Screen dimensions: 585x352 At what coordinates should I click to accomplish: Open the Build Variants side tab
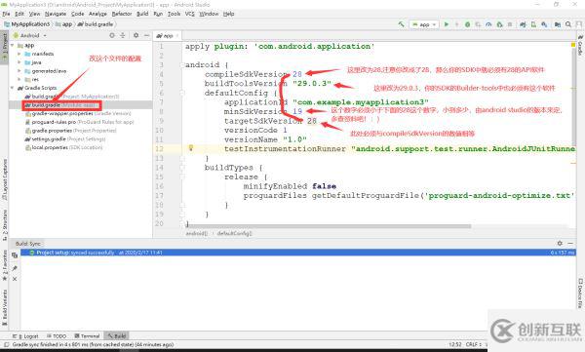tap(5, 307)
